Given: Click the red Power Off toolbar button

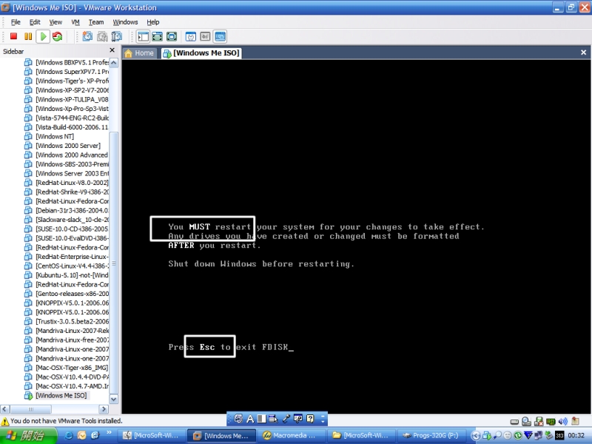Looking at the screenshot, I should [x=13, y=36].
